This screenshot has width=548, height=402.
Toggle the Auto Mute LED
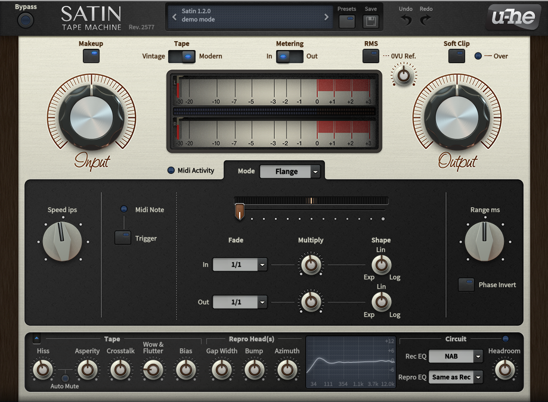(65, 378)
